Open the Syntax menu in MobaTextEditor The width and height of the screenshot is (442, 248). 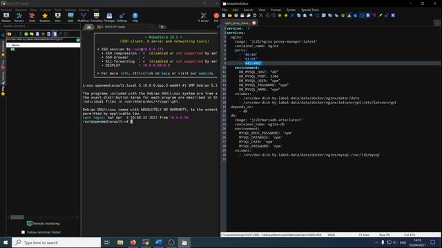291,10
